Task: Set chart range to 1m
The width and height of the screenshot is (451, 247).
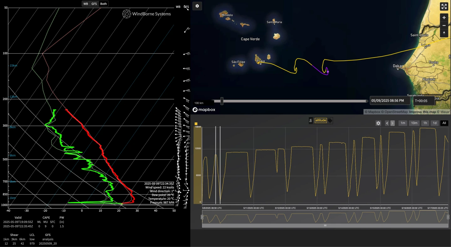Action: (x=403, y=123)
